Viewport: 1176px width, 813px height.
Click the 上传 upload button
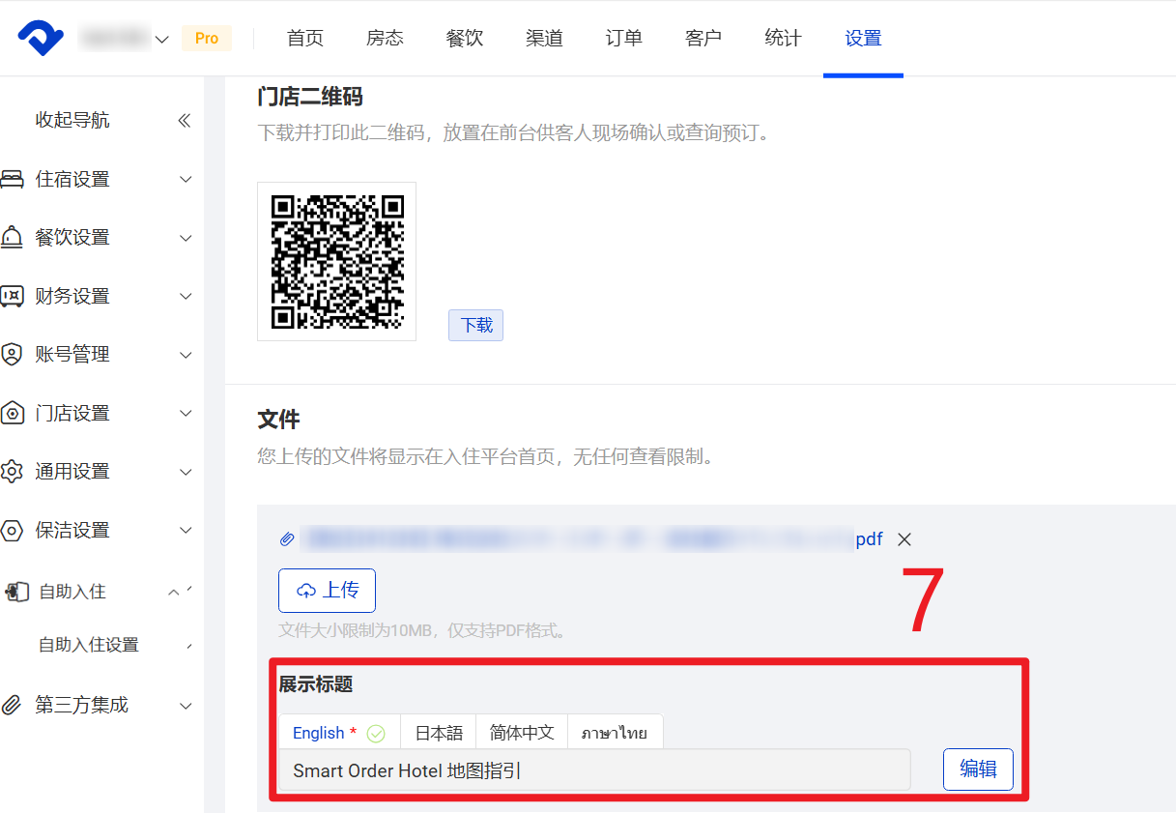click(327, 591)
